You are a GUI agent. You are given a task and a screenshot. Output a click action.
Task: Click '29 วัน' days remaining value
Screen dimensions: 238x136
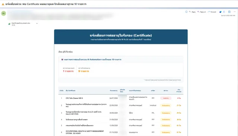[x=178, y=113]
